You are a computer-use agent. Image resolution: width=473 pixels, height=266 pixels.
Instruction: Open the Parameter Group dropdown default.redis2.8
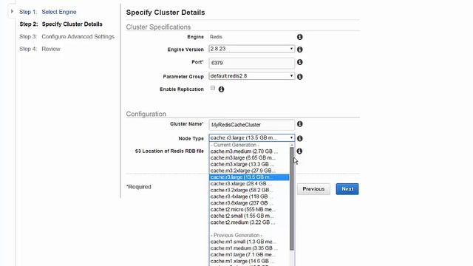pyautogui.click(x=251, y=76)
